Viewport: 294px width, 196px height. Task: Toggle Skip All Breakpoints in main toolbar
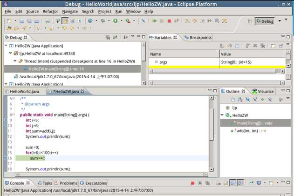point(143,21)
